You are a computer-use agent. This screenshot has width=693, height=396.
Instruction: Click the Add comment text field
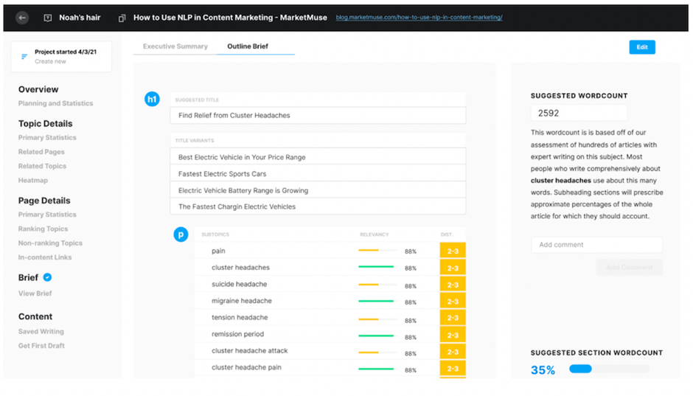coord(596,245)
